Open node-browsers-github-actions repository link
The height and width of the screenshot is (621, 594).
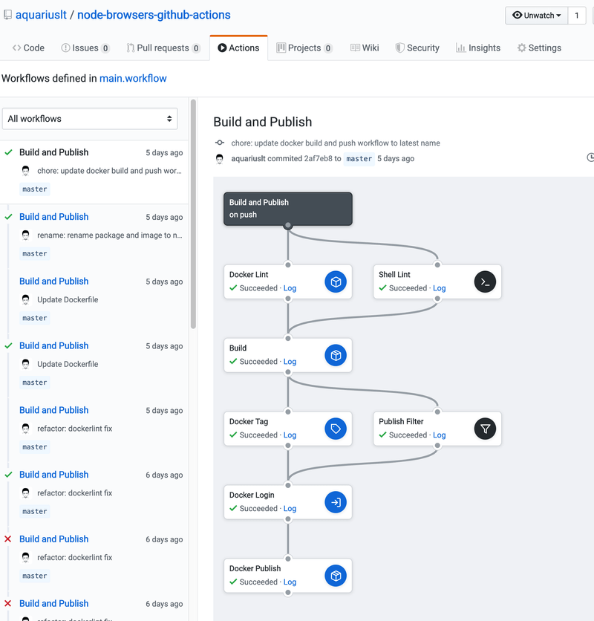(x=154, y=15)
